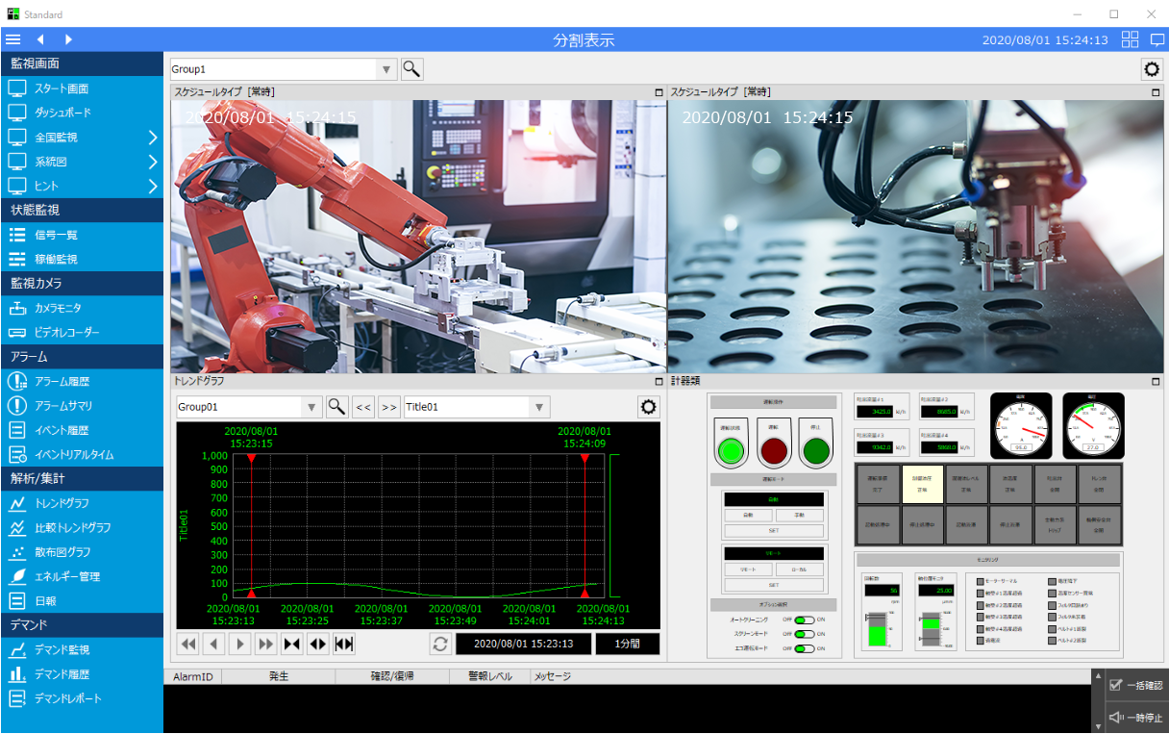Open the Title01 dropdown in trend graph
The image size is (1169, 734).
pyautogui.click(x=539, y=407)
